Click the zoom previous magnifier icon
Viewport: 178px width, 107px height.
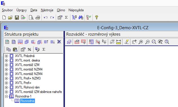(160, 42)
